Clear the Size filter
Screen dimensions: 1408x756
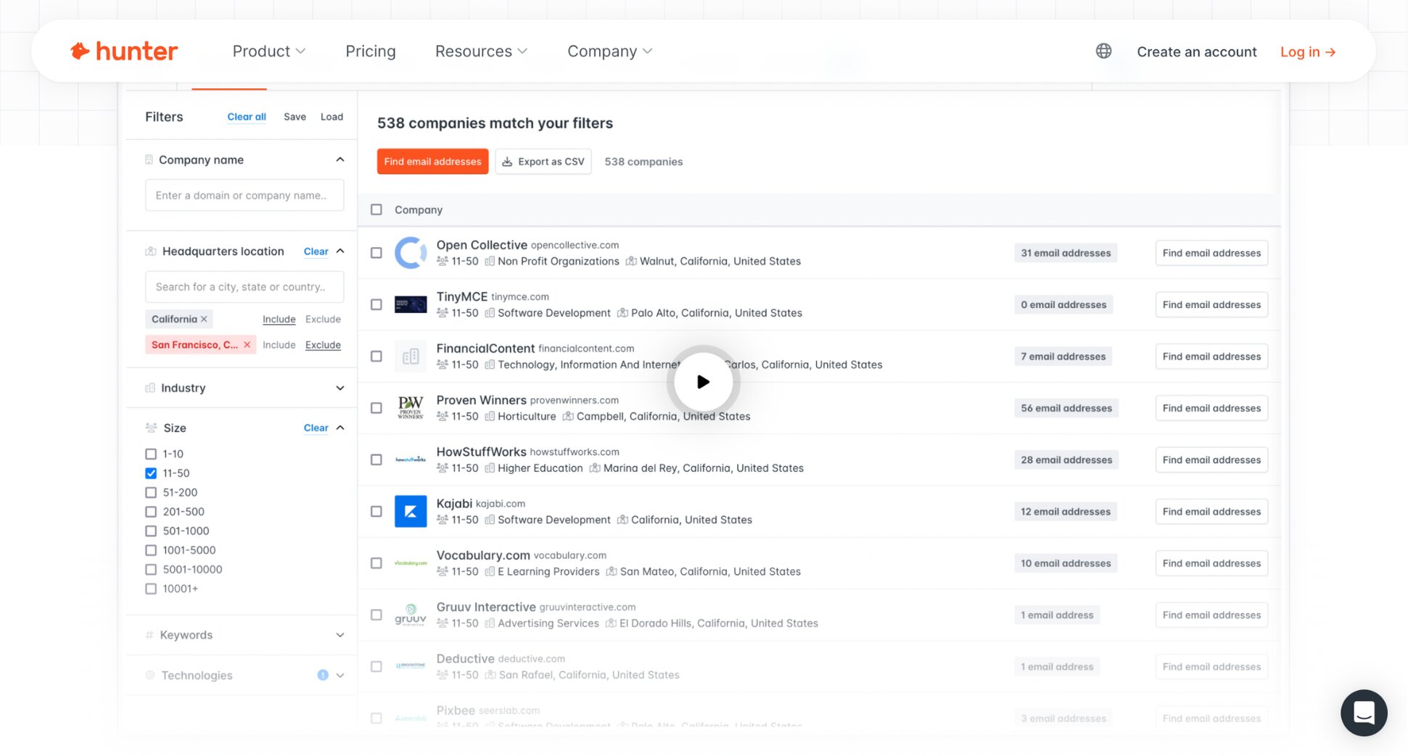[x=316, y=428]
